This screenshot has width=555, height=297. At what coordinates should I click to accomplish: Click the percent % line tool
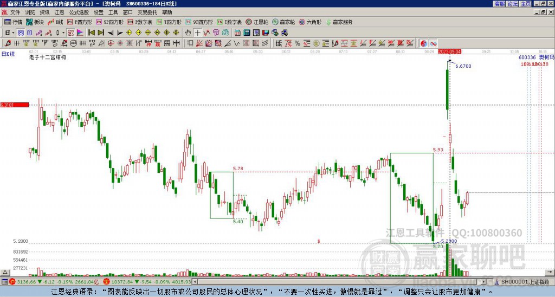point(298,43)
